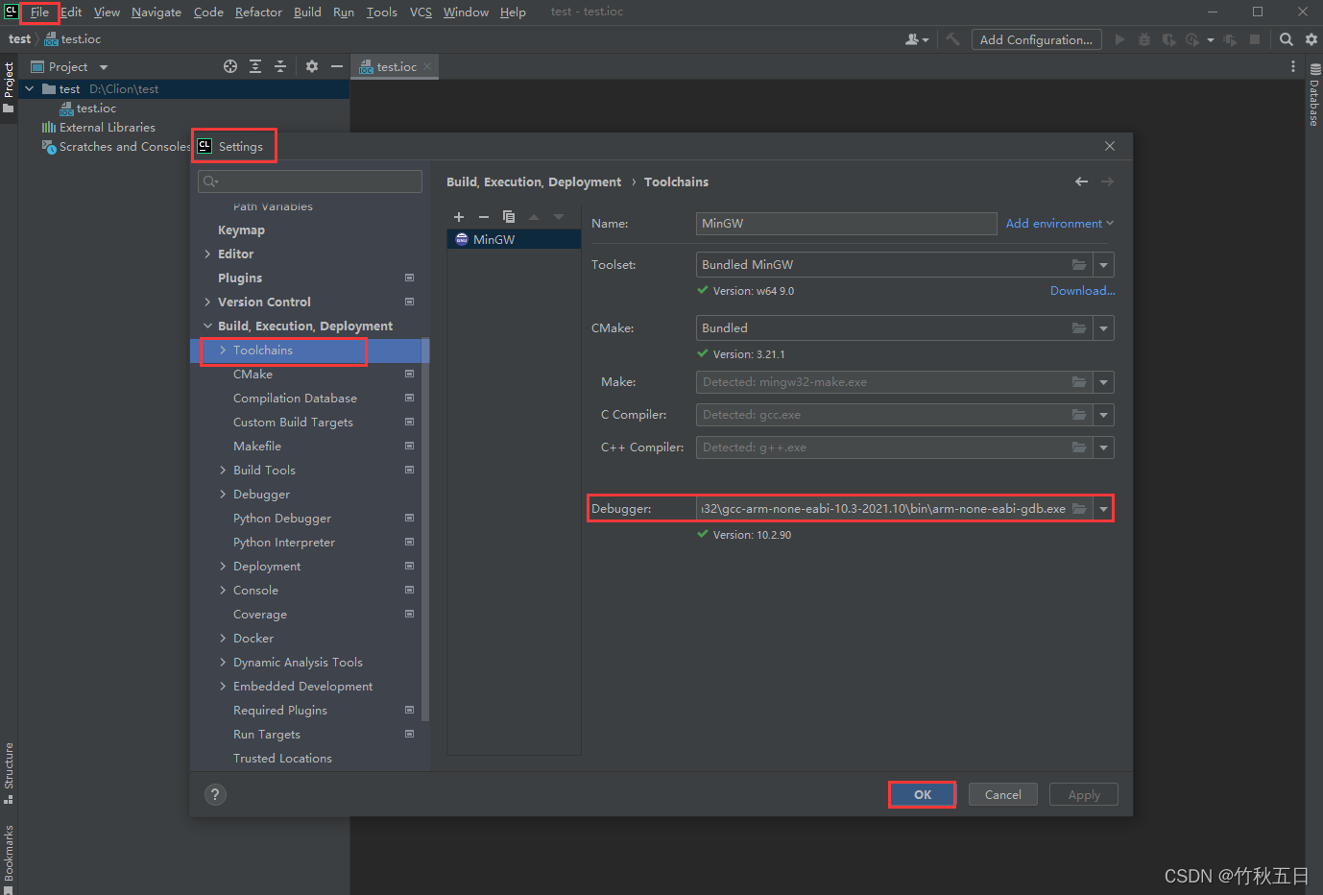The image size is (1323, 895).
Task: Expand the Editor settings section
Action: pos(207,254)
